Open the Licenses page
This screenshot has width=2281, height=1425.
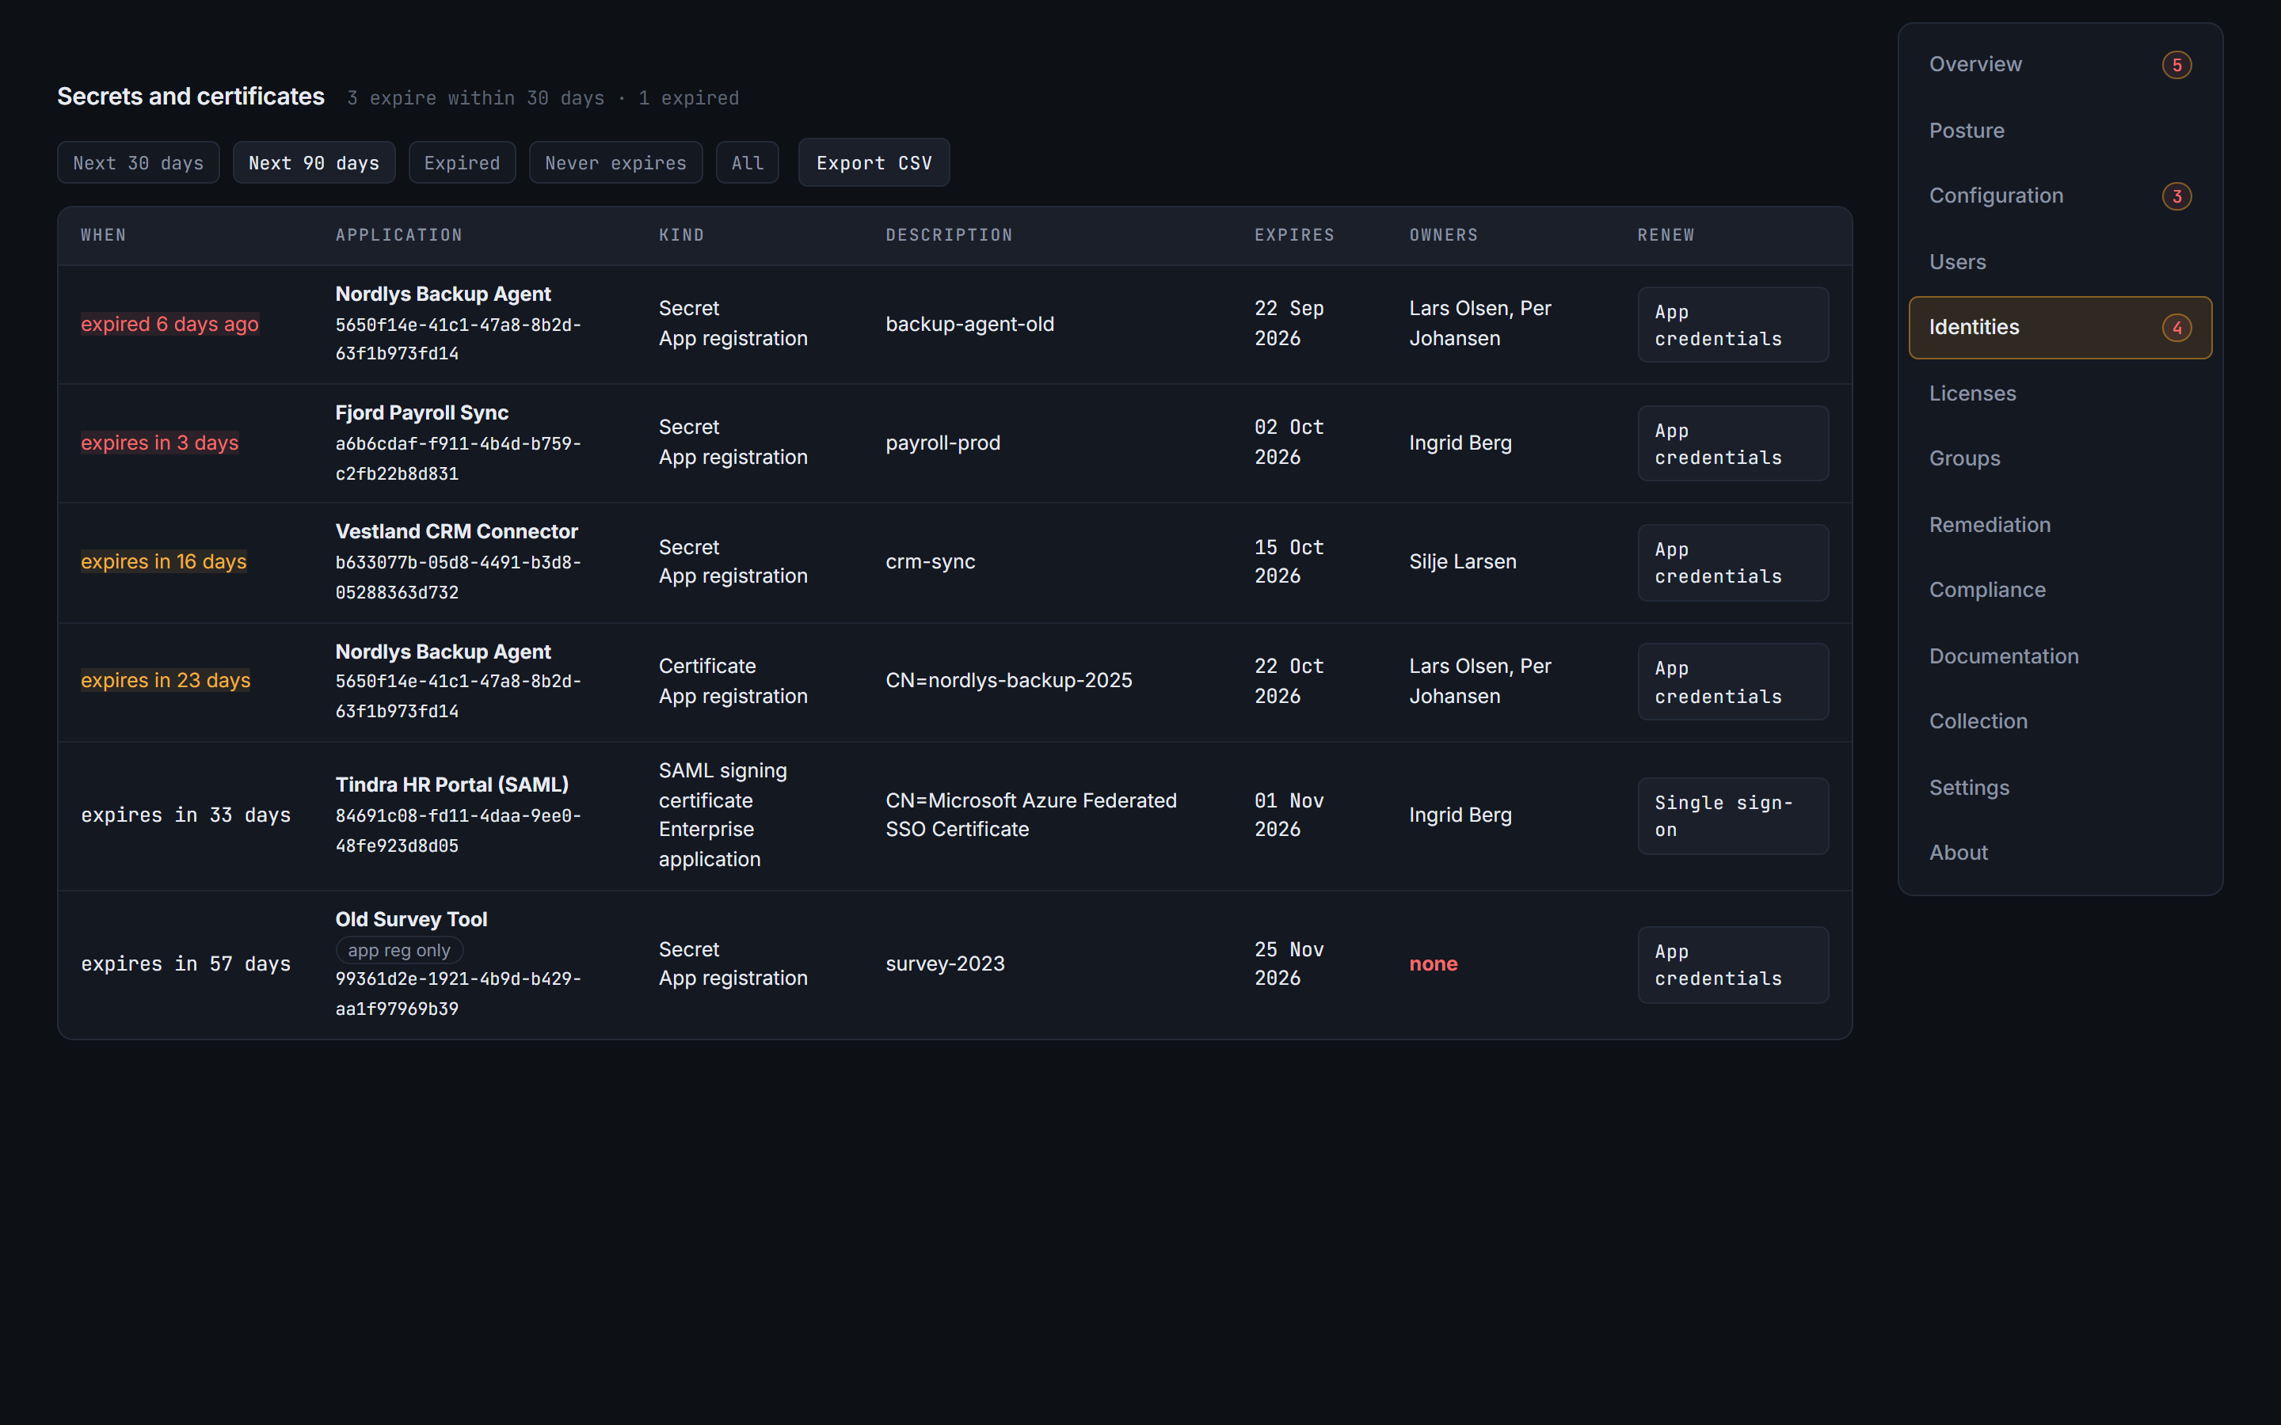[x=2061, y=393]
